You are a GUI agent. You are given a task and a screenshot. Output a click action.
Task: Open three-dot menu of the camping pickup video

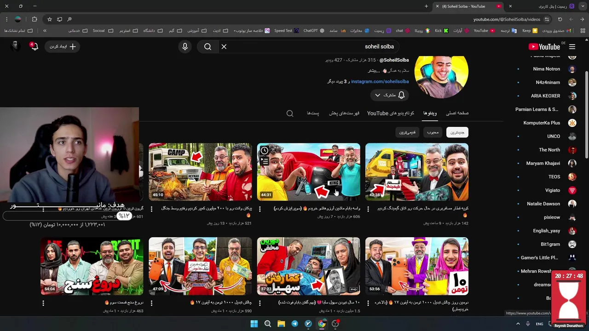point(151,209)
